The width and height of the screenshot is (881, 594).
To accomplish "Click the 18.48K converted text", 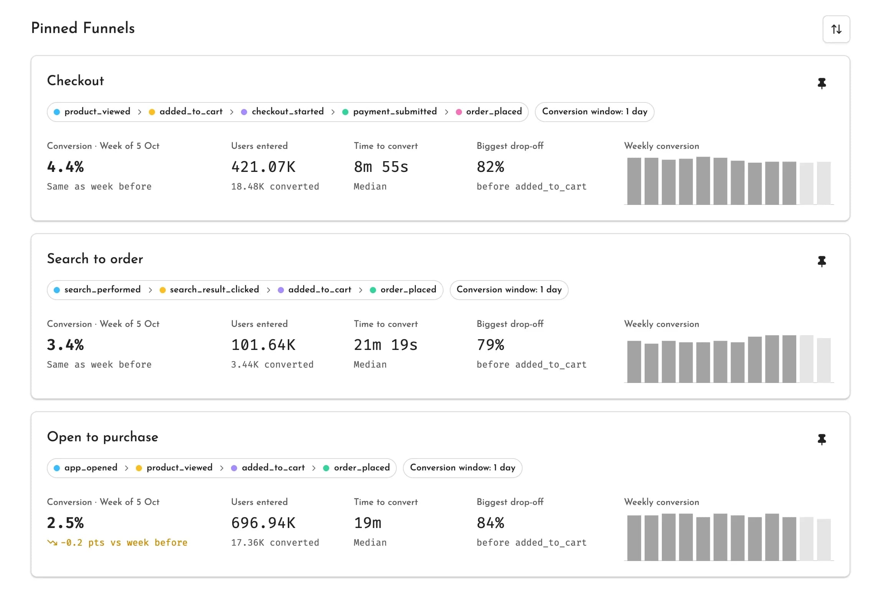I will point(275,186).
